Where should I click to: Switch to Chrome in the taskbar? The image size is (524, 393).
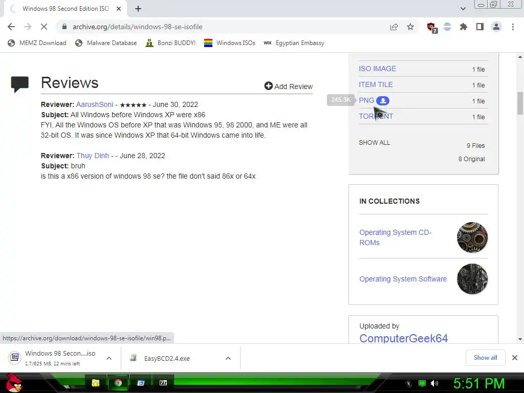click(118, 383)
